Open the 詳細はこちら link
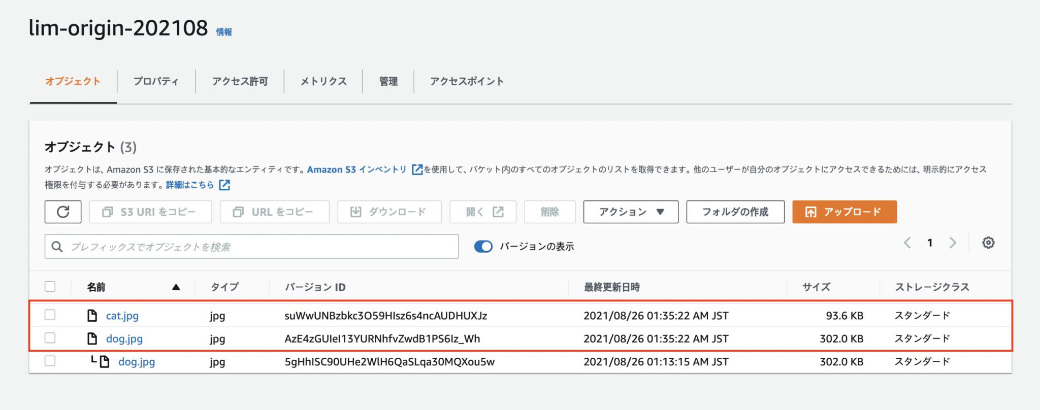This screenshot has height=410, width=1040. pyautogui.click(x=190, y=185)
